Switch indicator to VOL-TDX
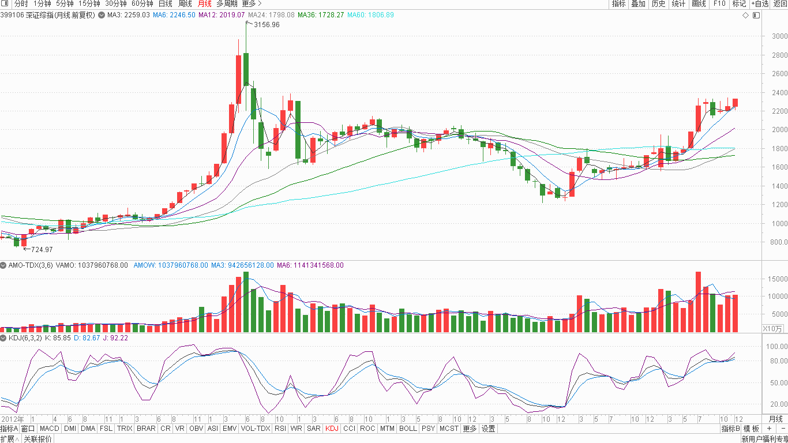 click(256, 429)
